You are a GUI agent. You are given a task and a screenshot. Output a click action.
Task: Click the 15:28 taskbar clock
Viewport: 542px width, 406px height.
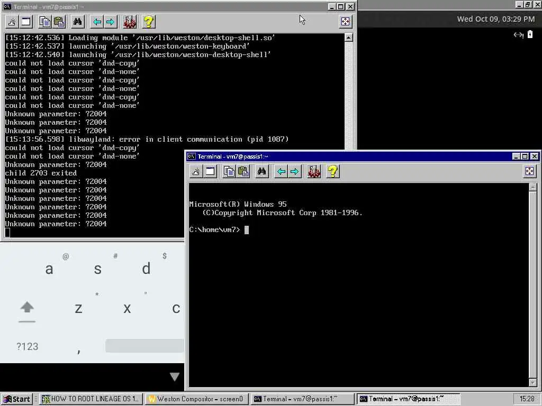click(x=527, y=399)
